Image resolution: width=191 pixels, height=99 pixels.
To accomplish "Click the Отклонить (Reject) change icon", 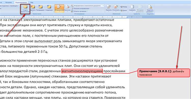I will [x=116, y=8].
